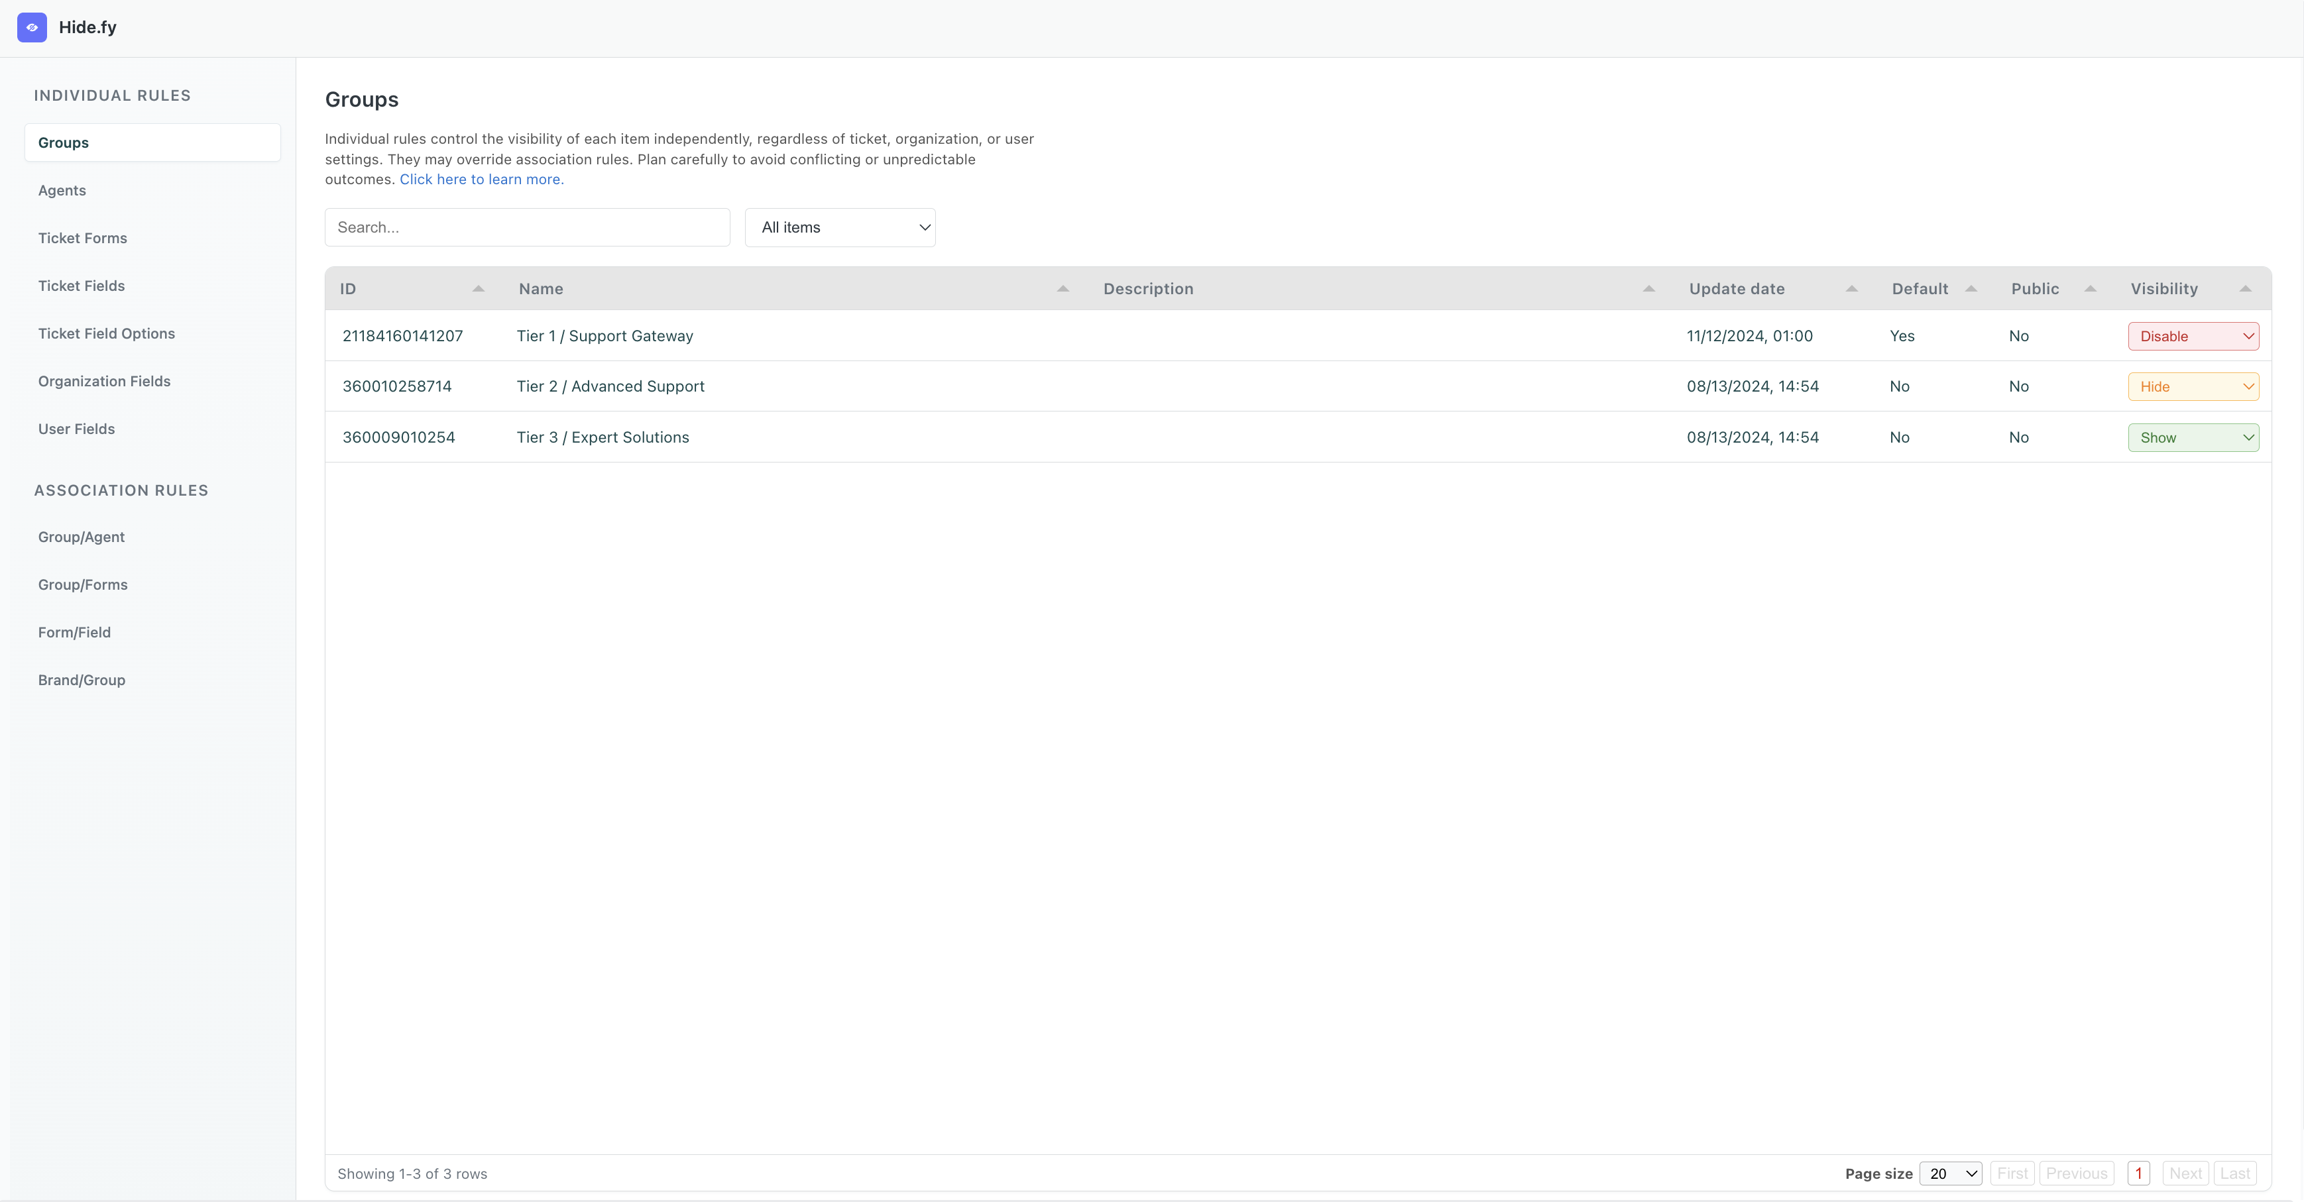
Task: Click the 'Click here to learn more' link
Action: (481, 179)
